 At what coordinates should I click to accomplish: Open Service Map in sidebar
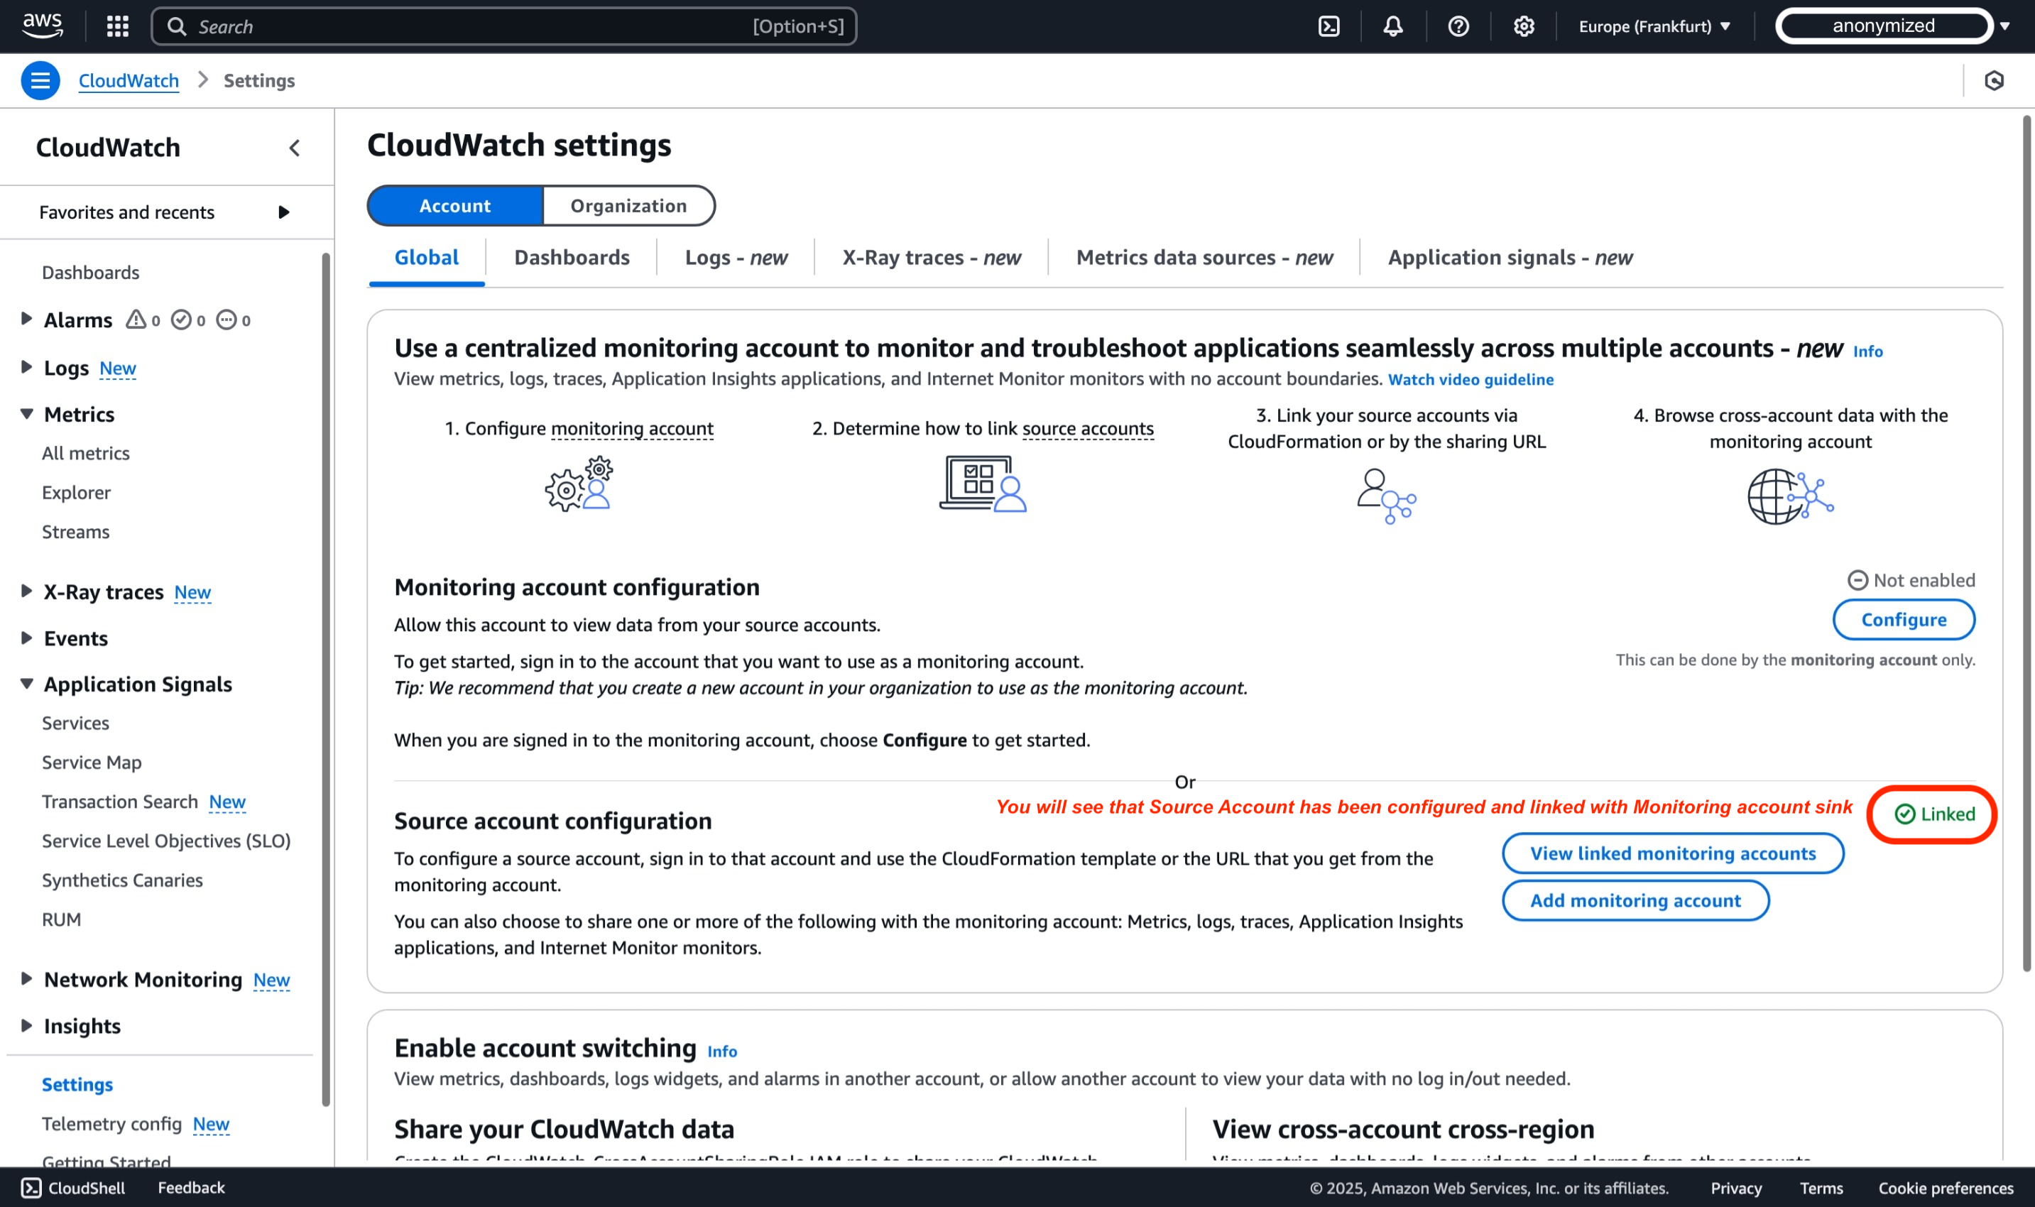tap(91, 762)
